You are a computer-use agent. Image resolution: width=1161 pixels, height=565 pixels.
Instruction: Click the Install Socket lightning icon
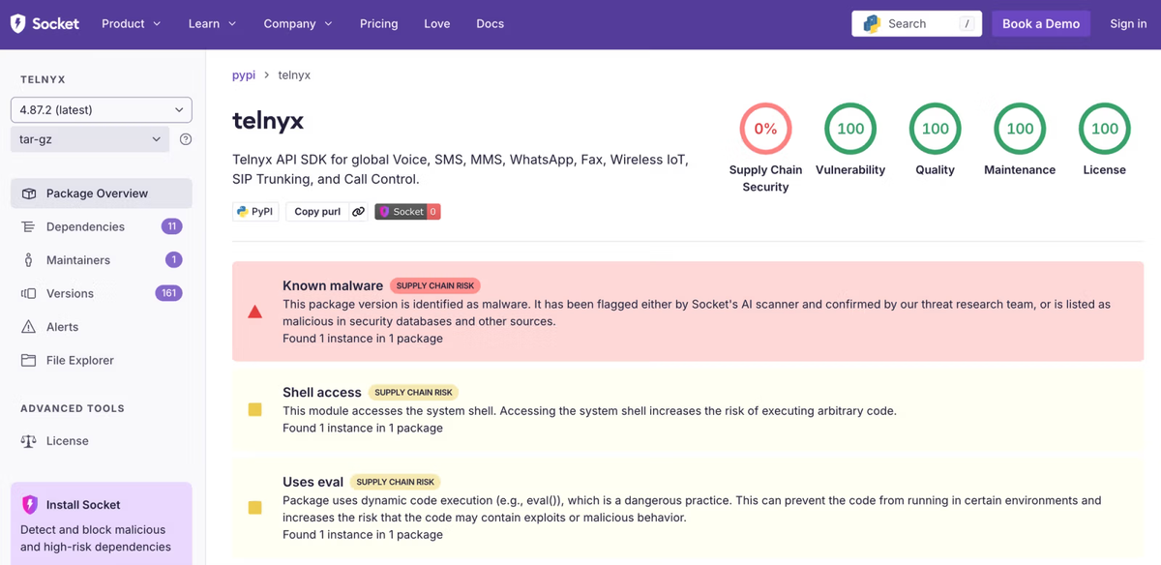coord(30,504)
